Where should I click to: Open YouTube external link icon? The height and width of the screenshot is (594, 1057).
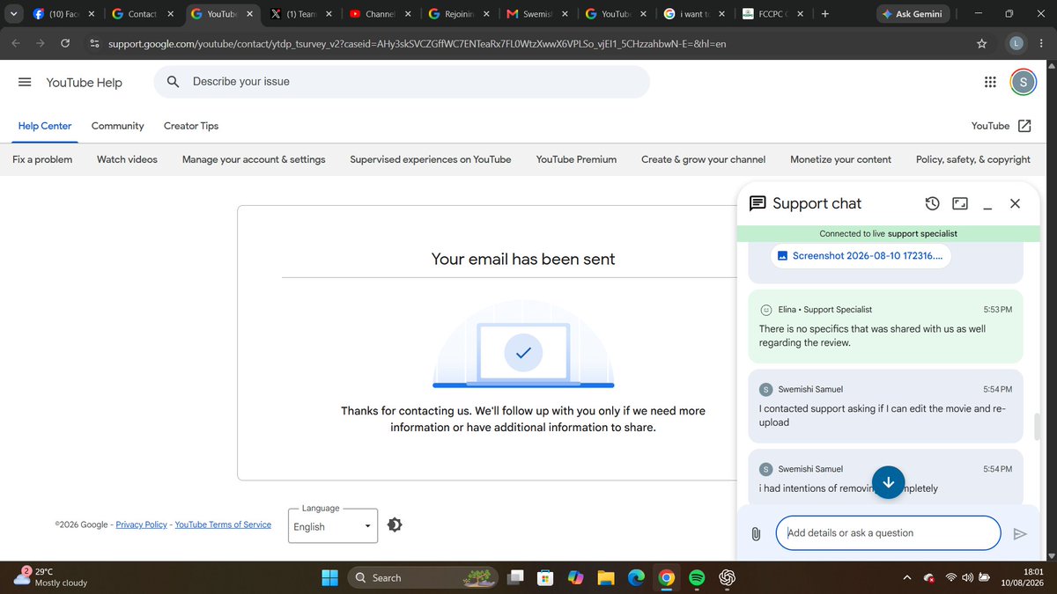pos(1024,126)
